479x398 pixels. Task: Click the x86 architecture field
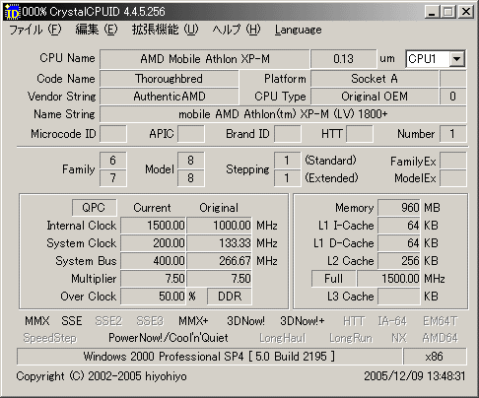[x=435, y=357]
